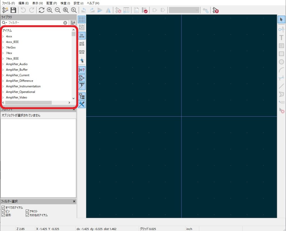
Task: Select the Text tool in the right toolbar
Action: [281, 37]
